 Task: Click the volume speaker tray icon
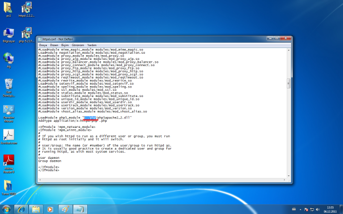click(x=318, y=209)
